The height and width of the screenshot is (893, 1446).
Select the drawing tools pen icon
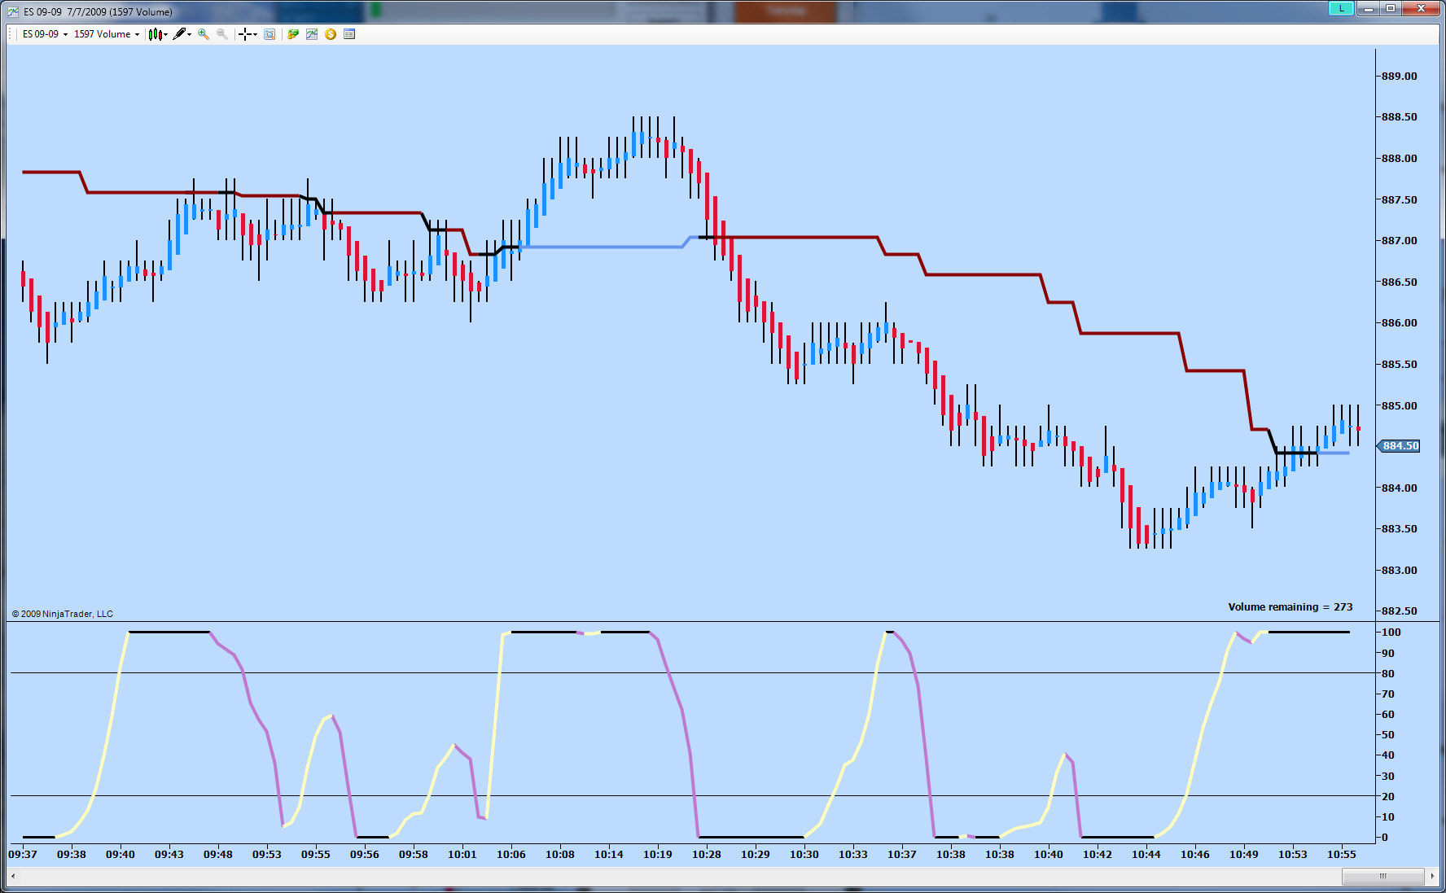tap(179, 34)
